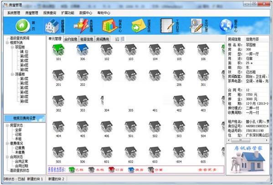Select 铺 位 under 翠园楼
Screen dimensions: 273x185
(24, 51)
